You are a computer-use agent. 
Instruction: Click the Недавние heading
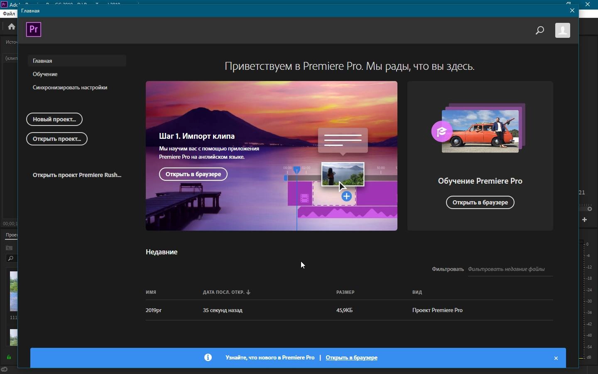162,252
